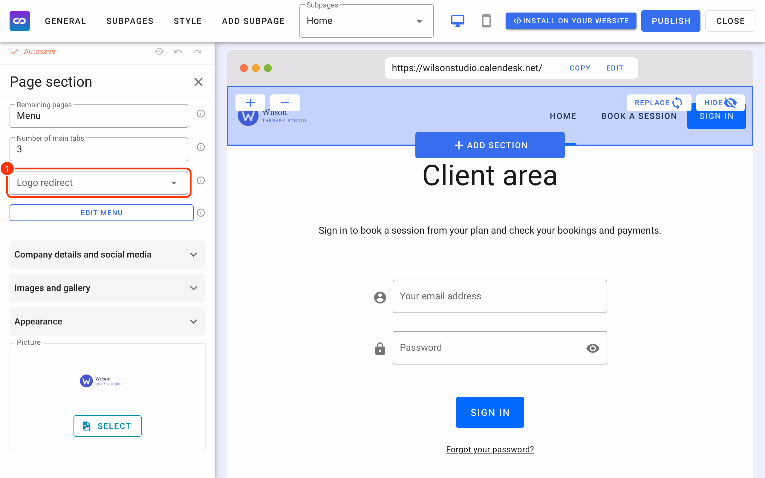
Task: Click Install on your website button
Action: click(x=571, y=21)
